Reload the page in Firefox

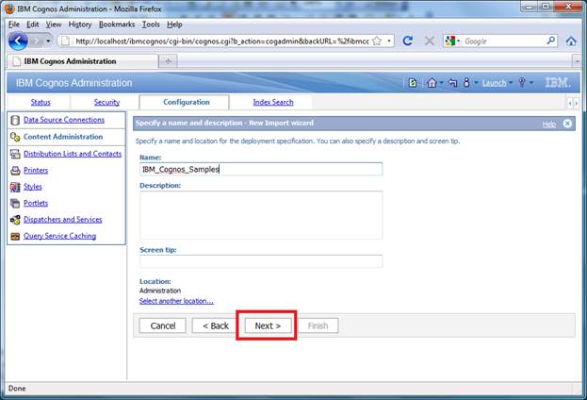[408, 41]
